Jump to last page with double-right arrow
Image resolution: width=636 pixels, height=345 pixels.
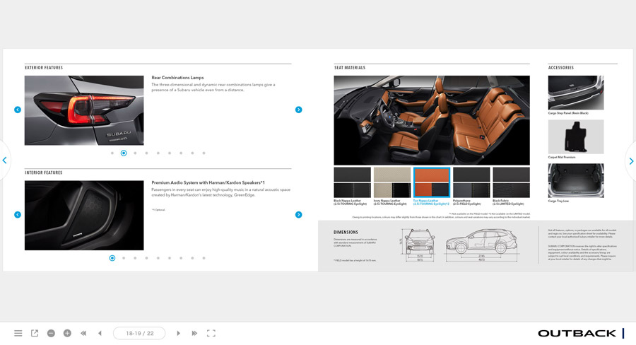[x=194, y=333]
